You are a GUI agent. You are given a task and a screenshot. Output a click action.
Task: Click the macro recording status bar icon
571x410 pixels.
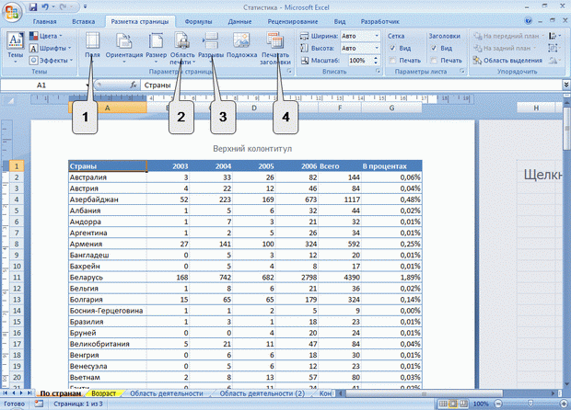pyautogui.click(x=39, y=404)
